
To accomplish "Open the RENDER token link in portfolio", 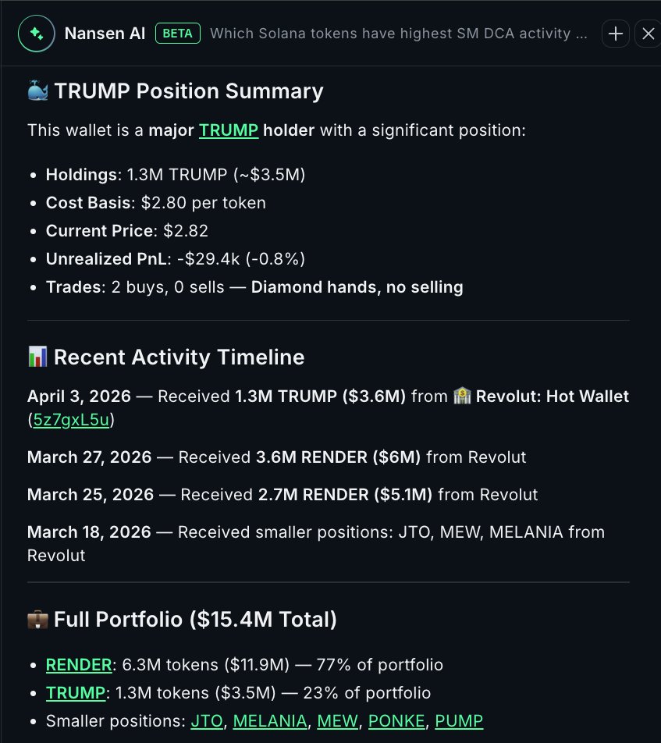I will [79, 665].
